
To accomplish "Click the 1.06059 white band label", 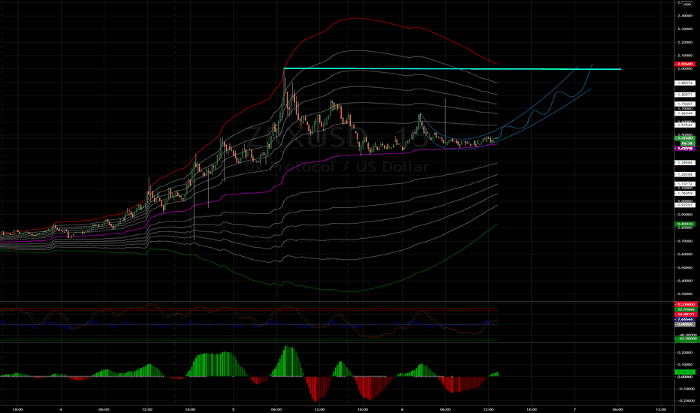I will point(686,193).
